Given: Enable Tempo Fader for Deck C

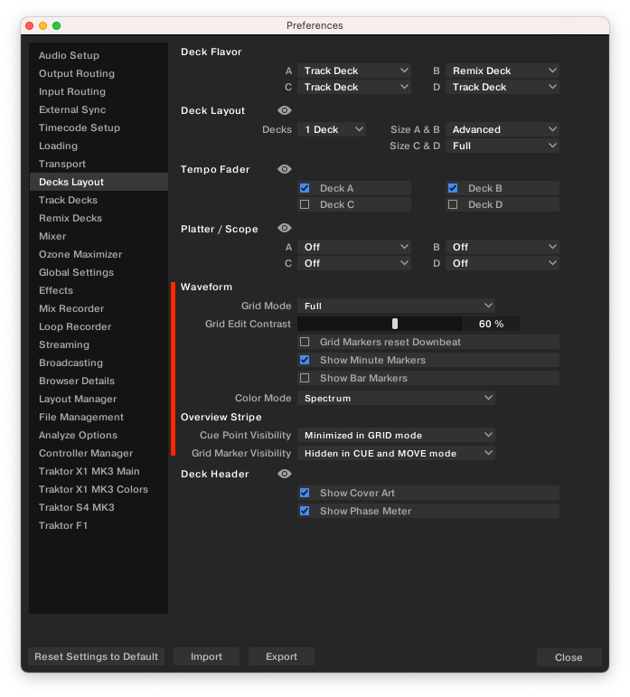Looking at the screenshot, I should point(305,204).
